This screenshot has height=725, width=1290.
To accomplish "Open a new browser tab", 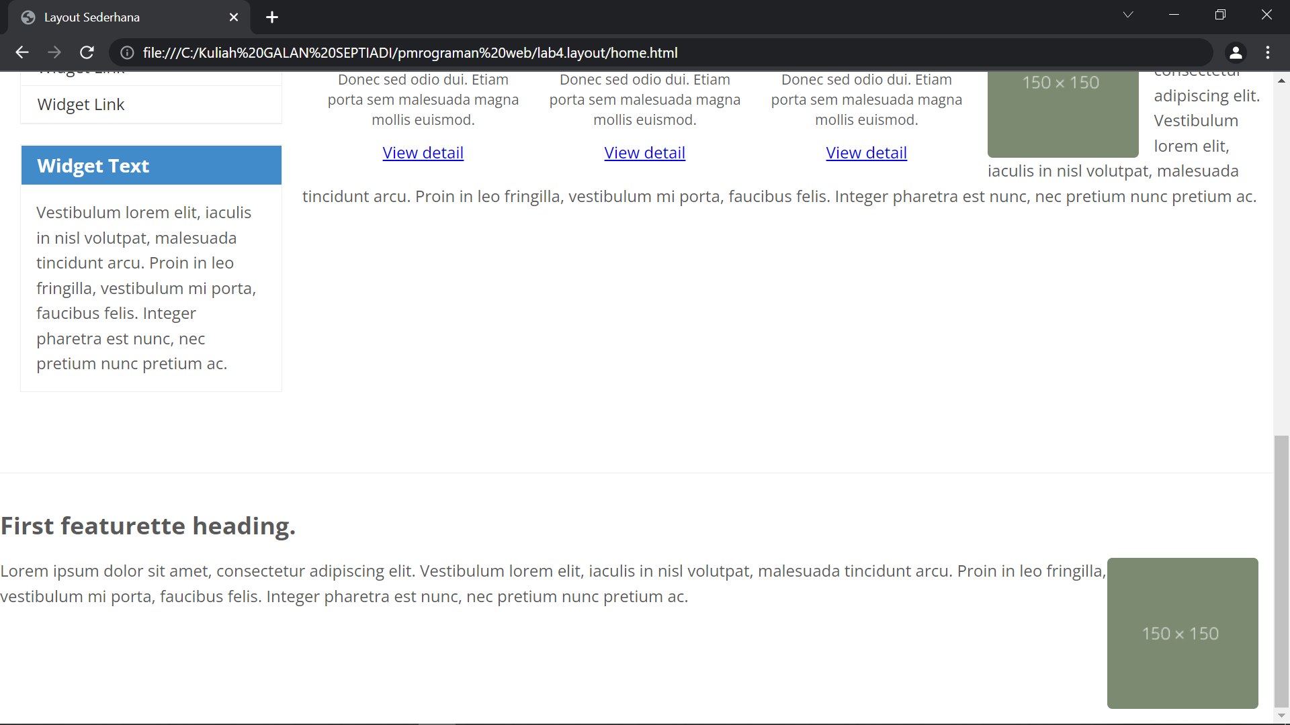I will coord(271,17).
